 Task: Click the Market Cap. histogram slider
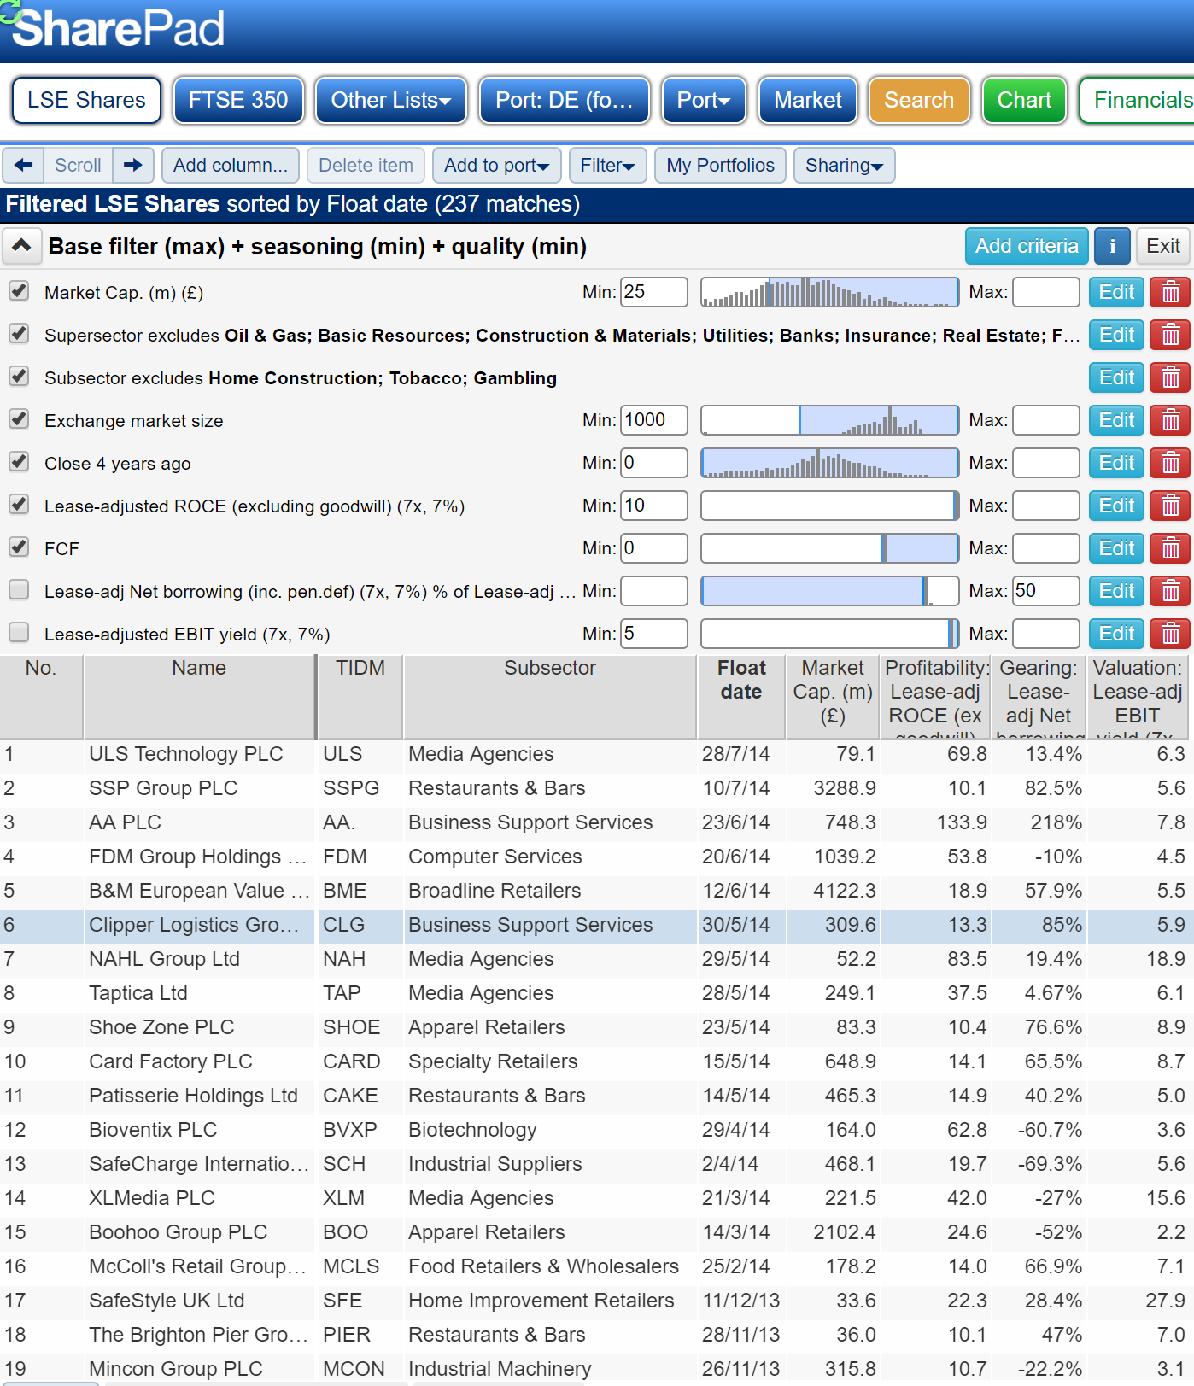[829, 292]
